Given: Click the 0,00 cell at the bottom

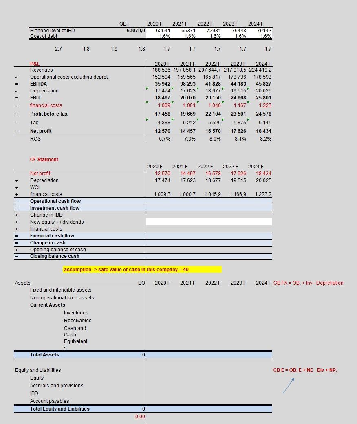Looking at the screenshot, I should pyautogui.click(x=139, y=417).
